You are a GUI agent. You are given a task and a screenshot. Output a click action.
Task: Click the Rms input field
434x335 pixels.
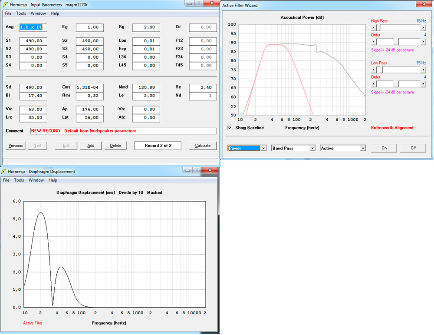[x=90, y=96]
